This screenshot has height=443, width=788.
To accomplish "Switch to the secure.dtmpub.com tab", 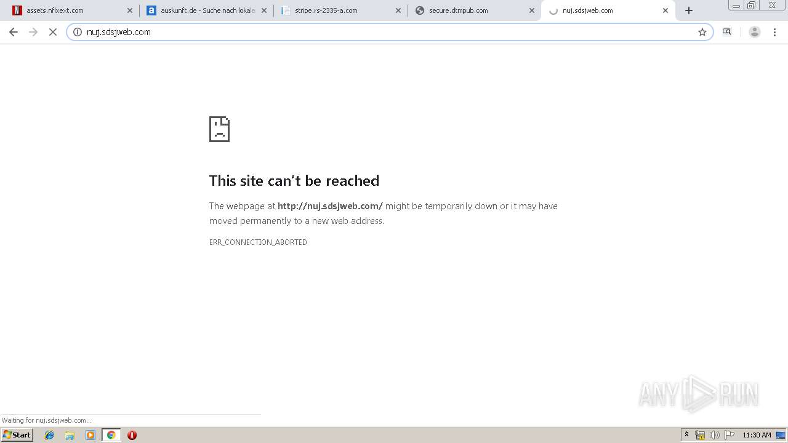I will tap(475, 10).
